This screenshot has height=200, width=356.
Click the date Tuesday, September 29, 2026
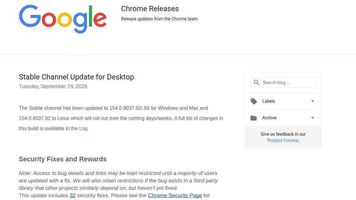click(53, 86)
